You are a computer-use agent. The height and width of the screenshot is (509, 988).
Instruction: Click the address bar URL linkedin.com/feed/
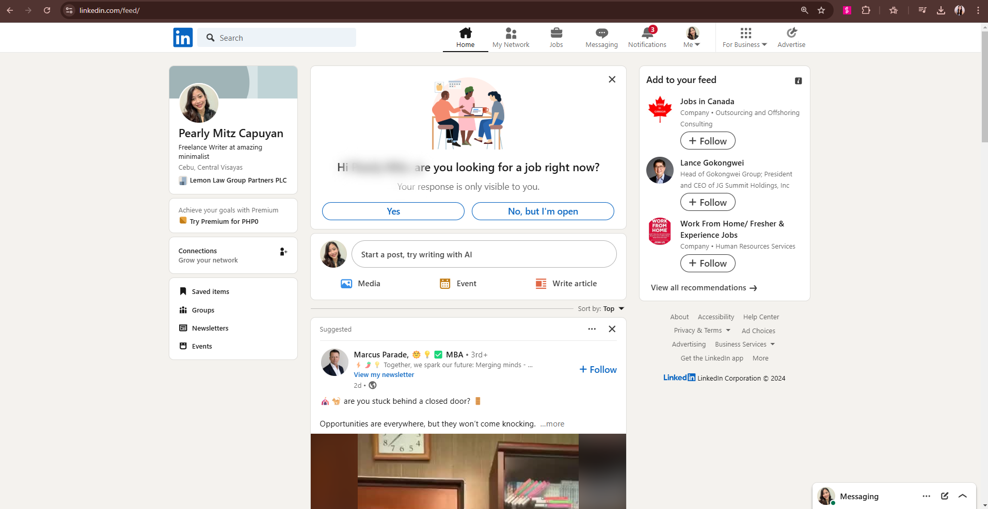[x=109, y=10]
